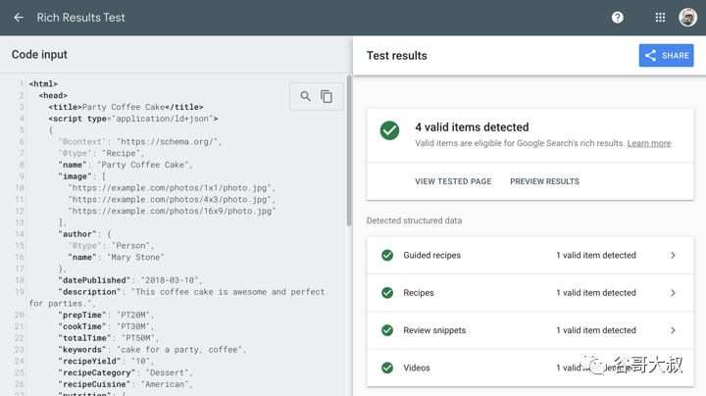Open the Google apps grid
This screenshot has width=706, height=396.
[x=660, y=18]
